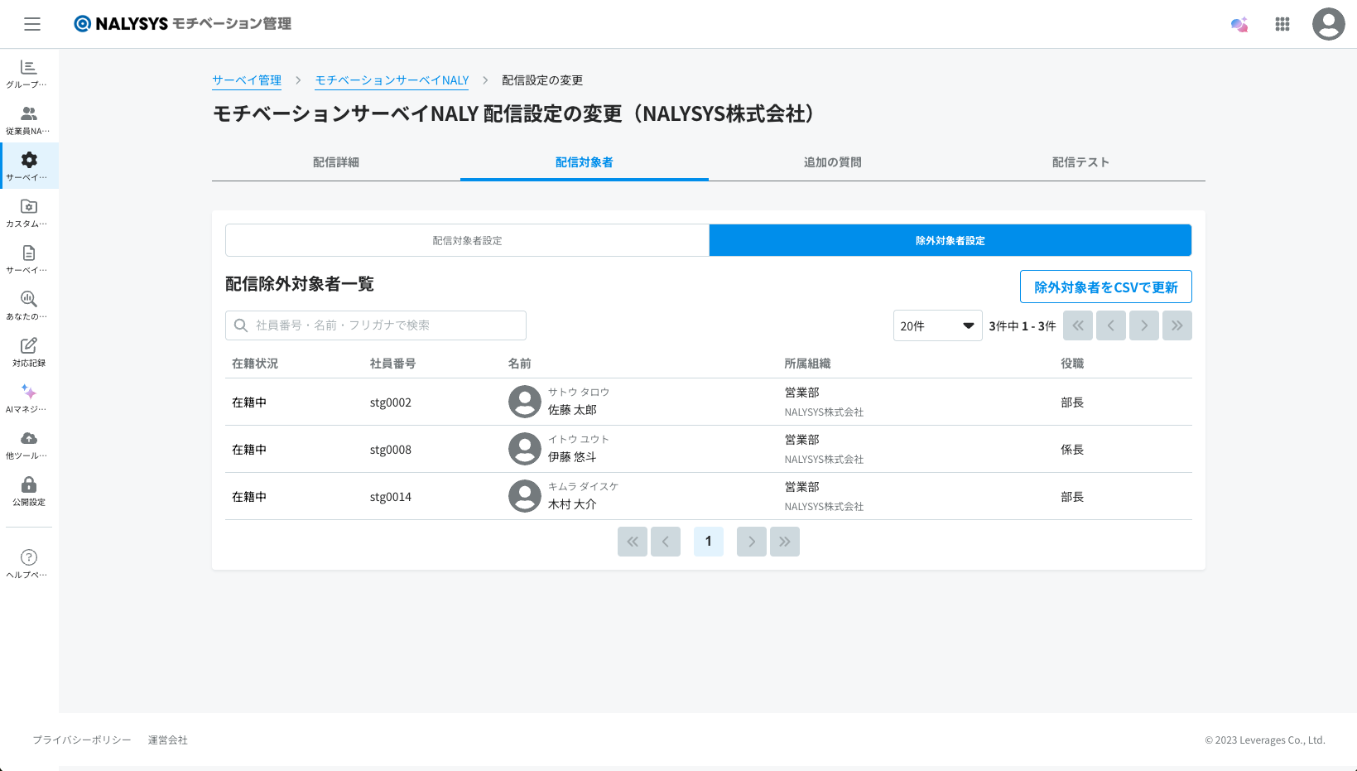The image size is (1357, 771).
Task: Switch to 配信対象者 tab
Action: tap(585, 162)
